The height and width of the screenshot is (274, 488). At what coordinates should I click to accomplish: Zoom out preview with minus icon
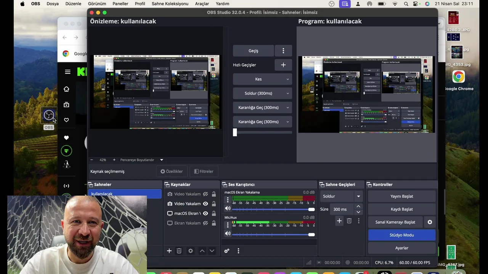click(x=91, y=160)
